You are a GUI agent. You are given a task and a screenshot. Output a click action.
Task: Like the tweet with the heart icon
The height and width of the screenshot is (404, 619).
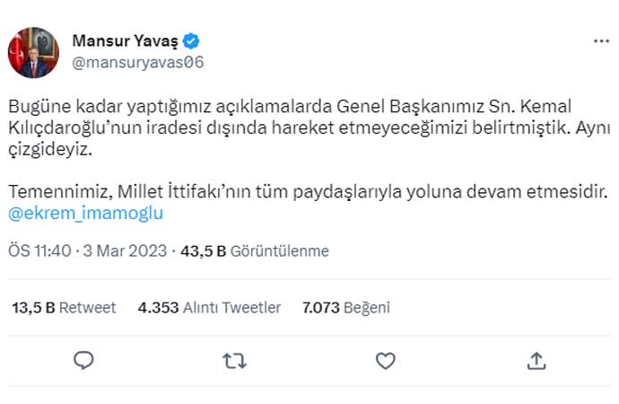tap(385, 360)
